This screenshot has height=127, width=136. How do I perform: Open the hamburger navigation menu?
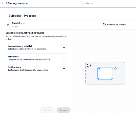(x=3, y=3)
